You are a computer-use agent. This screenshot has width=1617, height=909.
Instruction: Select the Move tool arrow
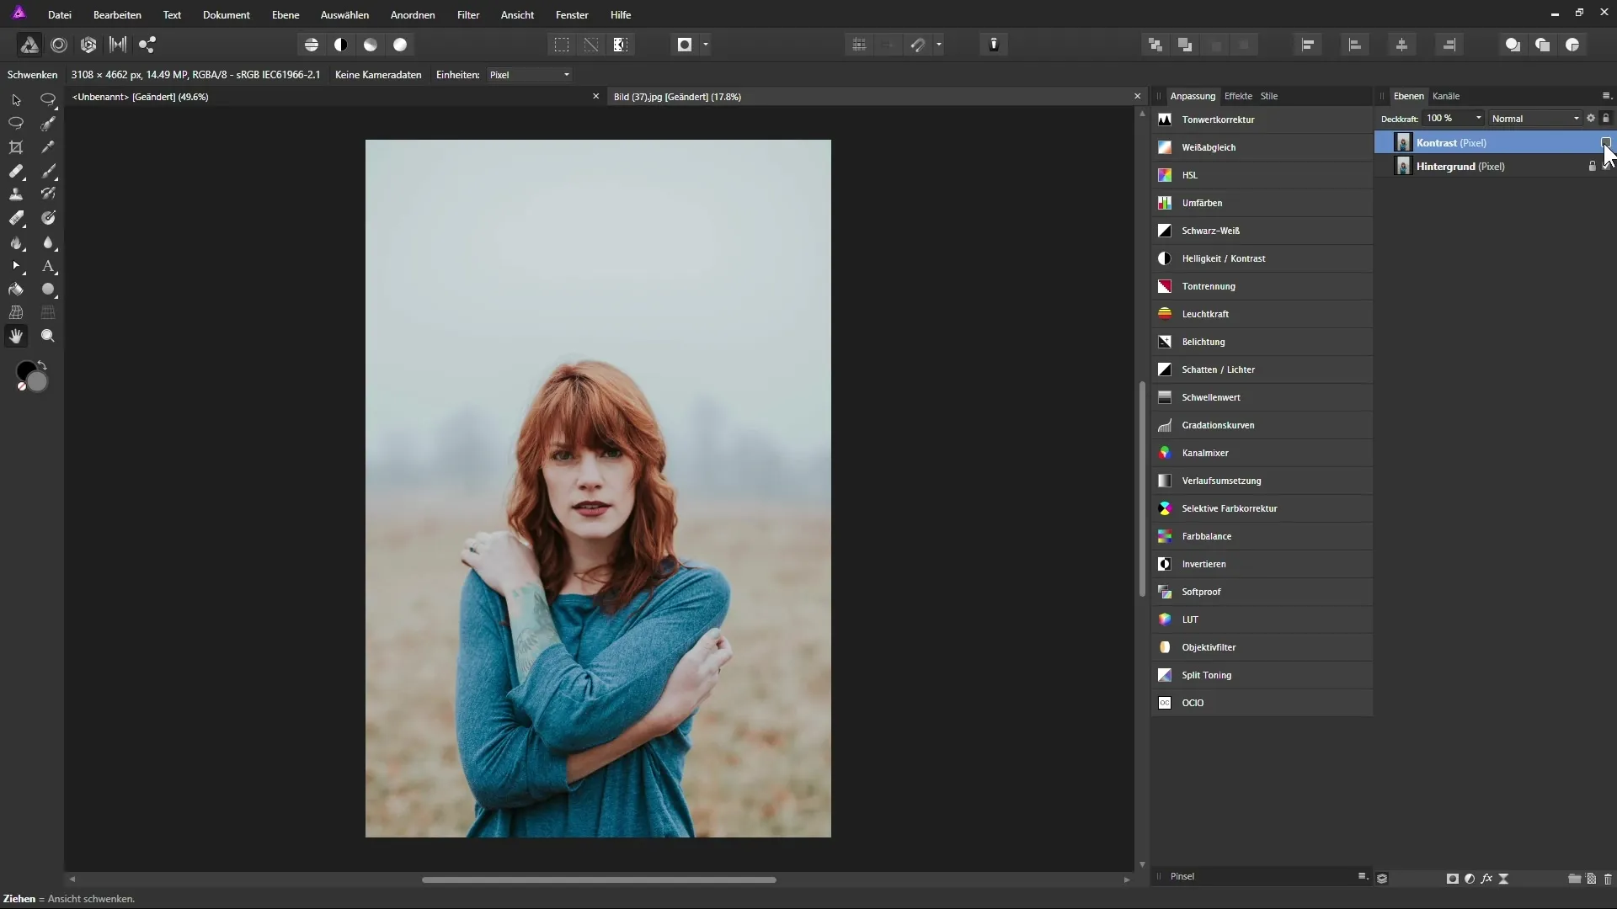(16, 99)
